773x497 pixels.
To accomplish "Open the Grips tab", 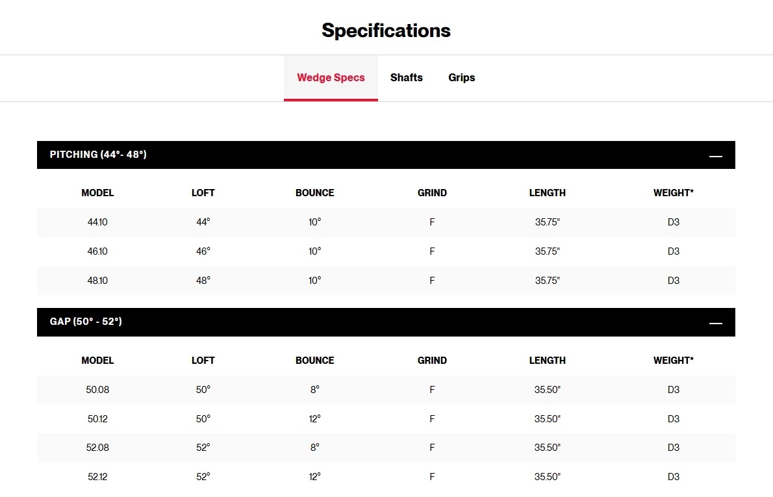I will pyautogui.click(x=461, y=78).
